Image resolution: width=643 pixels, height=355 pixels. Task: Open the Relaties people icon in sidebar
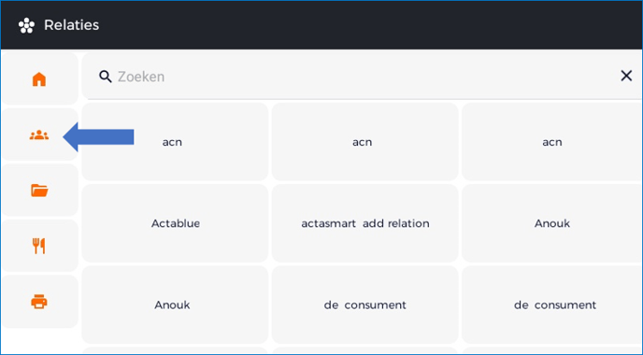[x=39, y=135]
